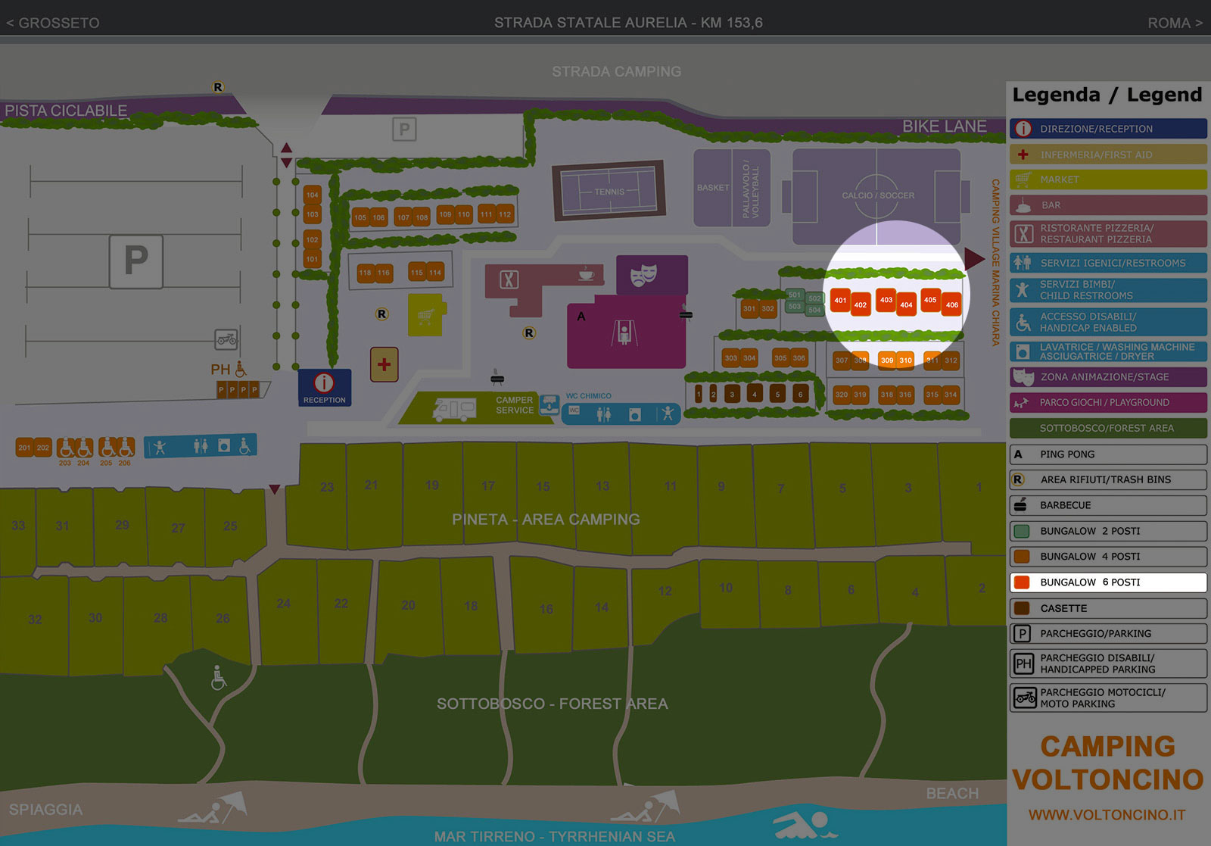Screen dimensions: 1211x846
Task: Click the barbecue grill icon near camper service
Action: point(497,377)
